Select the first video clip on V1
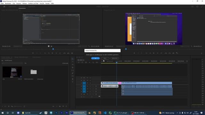 click(x=110, y=83)
